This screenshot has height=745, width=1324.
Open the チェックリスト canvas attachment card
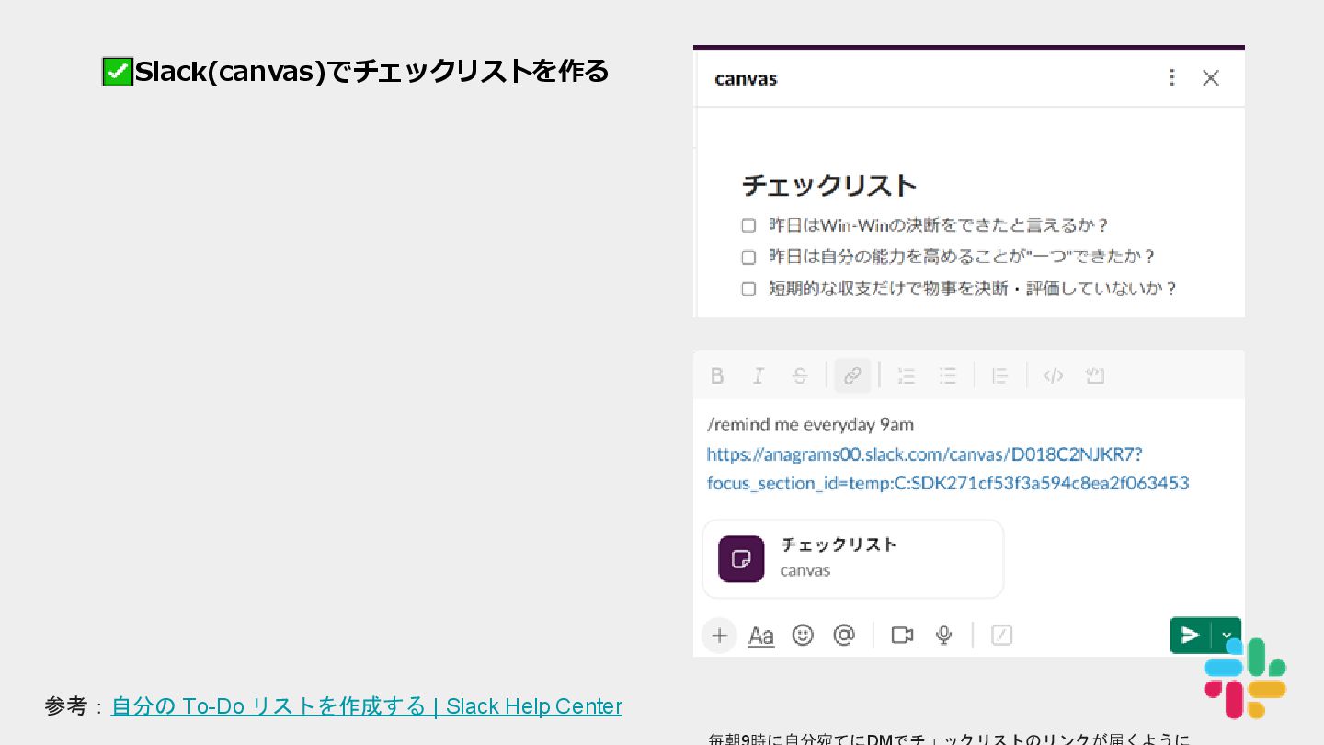coord(852,558)
